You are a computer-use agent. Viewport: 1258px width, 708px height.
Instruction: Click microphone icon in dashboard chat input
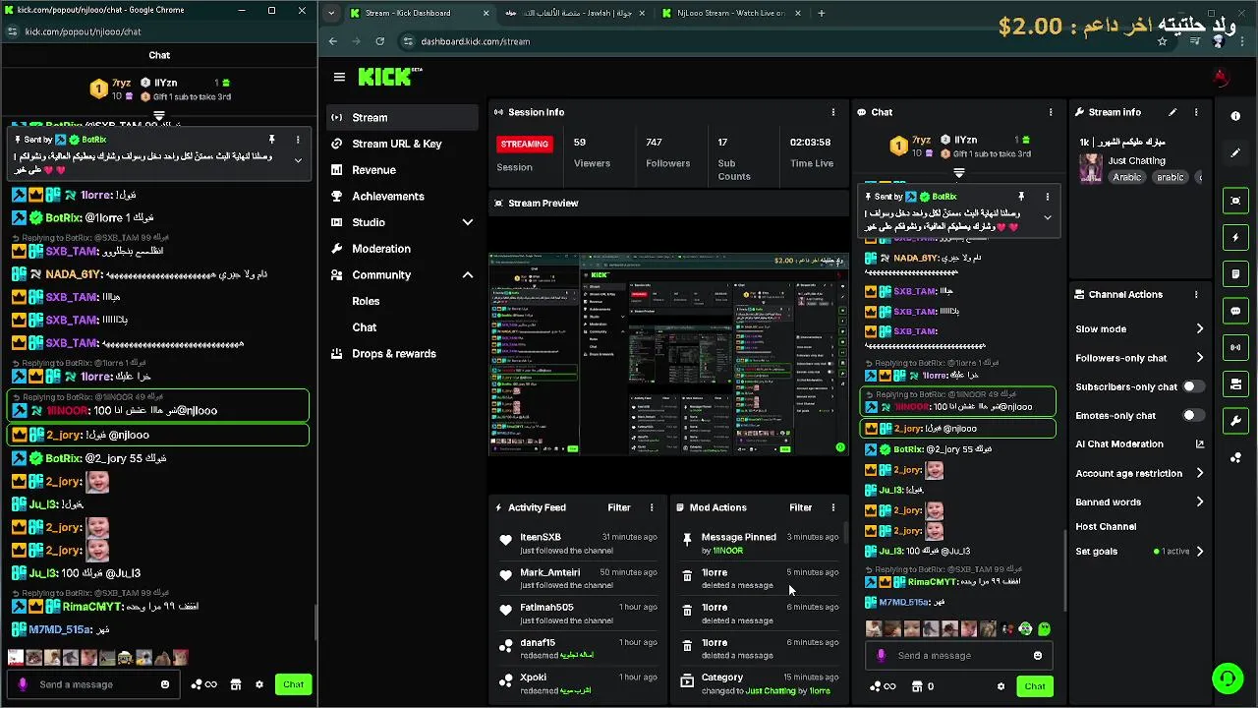point(881,656)
